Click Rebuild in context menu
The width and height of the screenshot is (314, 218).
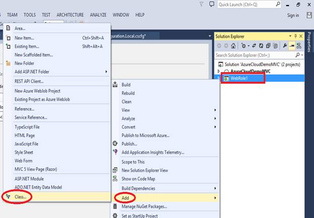coord(165,93)
